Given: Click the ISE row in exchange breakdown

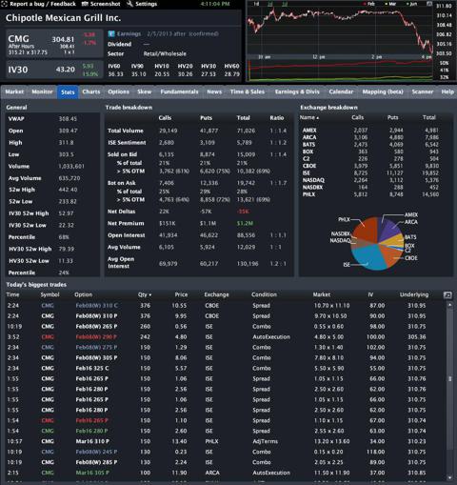Looking at the screenshot, I should [x=370, y=173].
